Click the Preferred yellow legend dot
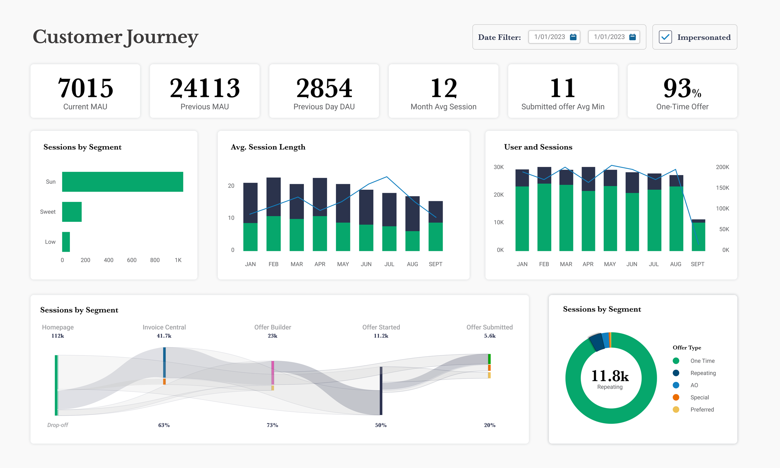This screenshot has width=780, height=468. [x=676, y=409]
